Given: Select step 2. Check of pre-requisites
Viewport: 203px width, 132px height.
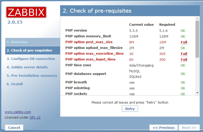Looking at the screenshot, I should click(x=33, y=50).
